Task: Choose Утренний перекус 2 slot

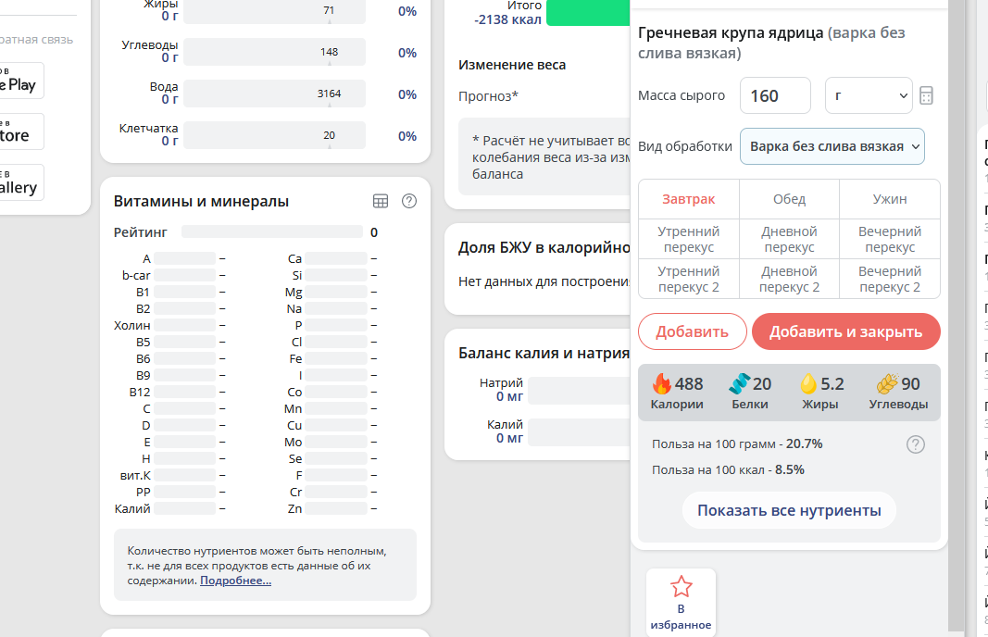Action: coord(689,279)
